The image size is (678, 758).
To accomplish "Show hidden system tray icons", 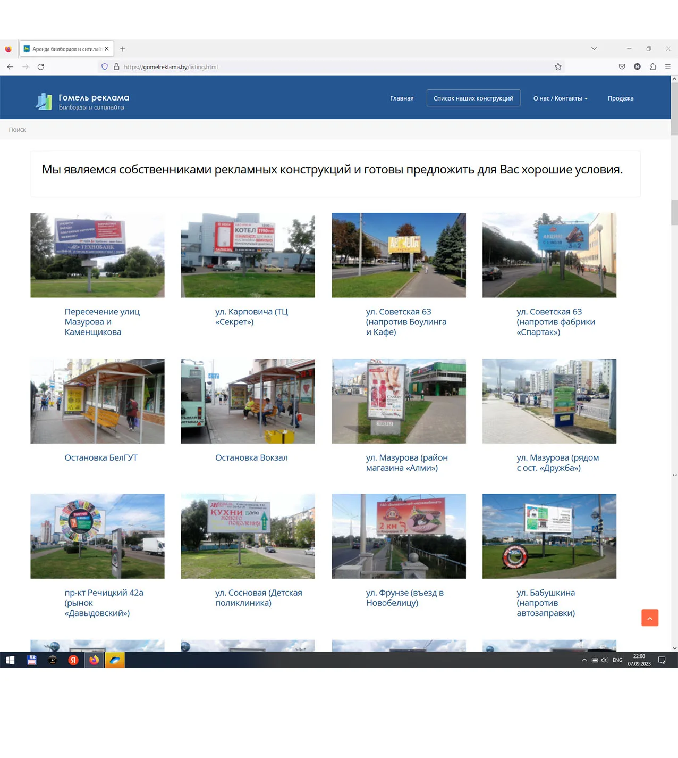I will click(584, 660).
